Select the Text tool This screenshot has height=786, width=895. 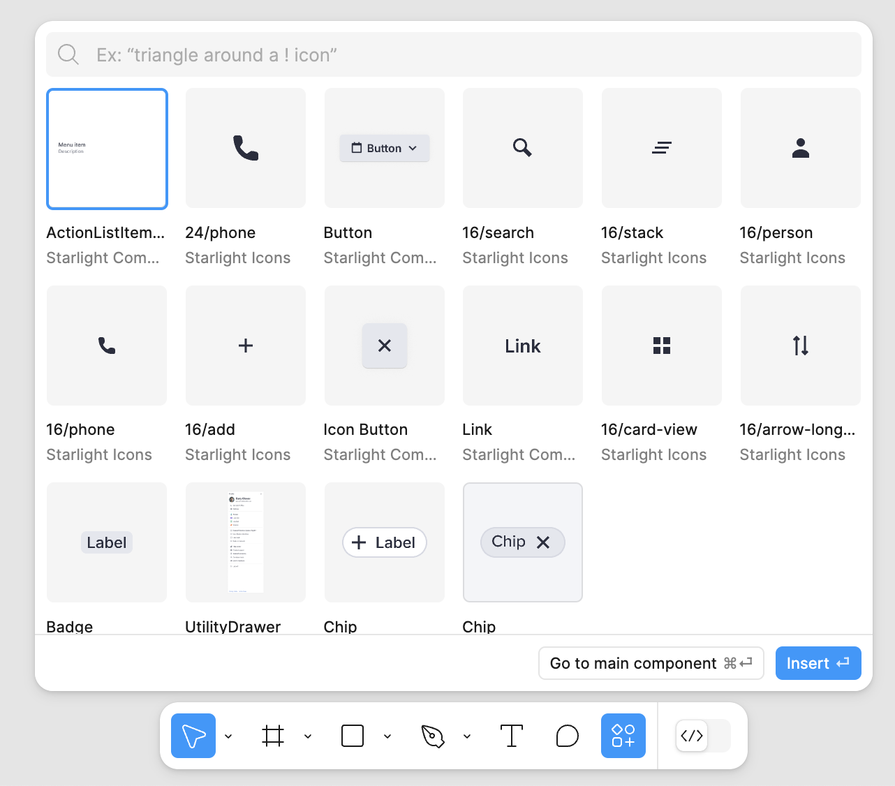[x=512, y=736]
